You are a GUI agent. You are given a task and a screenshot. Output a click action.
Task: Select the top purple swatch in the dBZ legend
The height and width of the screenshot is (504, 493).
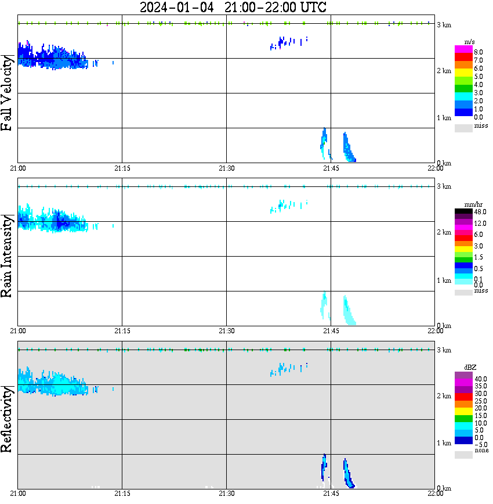463,375
